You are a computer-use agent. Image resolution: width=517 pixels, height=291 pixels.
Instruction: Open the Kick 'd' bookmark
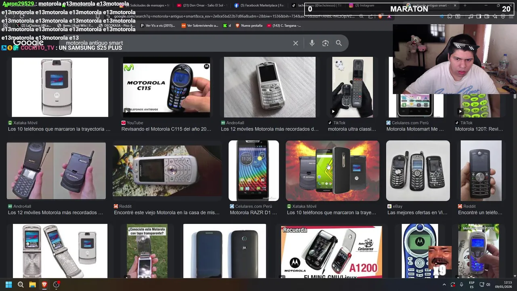(x=227, y=25)
